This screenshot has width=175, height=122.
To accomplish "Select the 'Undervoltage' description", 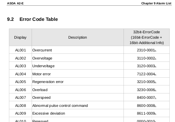I will (43, 66).
